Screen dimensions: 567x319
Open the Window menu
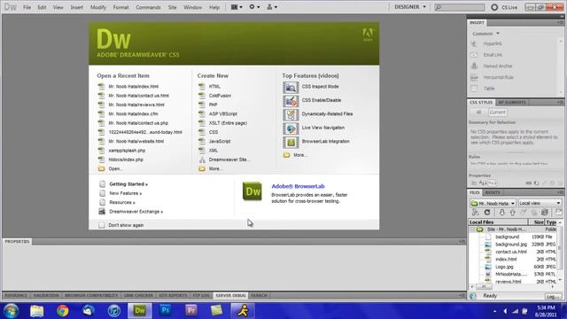(193, 7)
